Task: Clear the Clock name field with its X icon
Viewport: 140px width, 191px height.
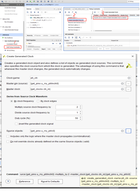Action: pos(129,78)
